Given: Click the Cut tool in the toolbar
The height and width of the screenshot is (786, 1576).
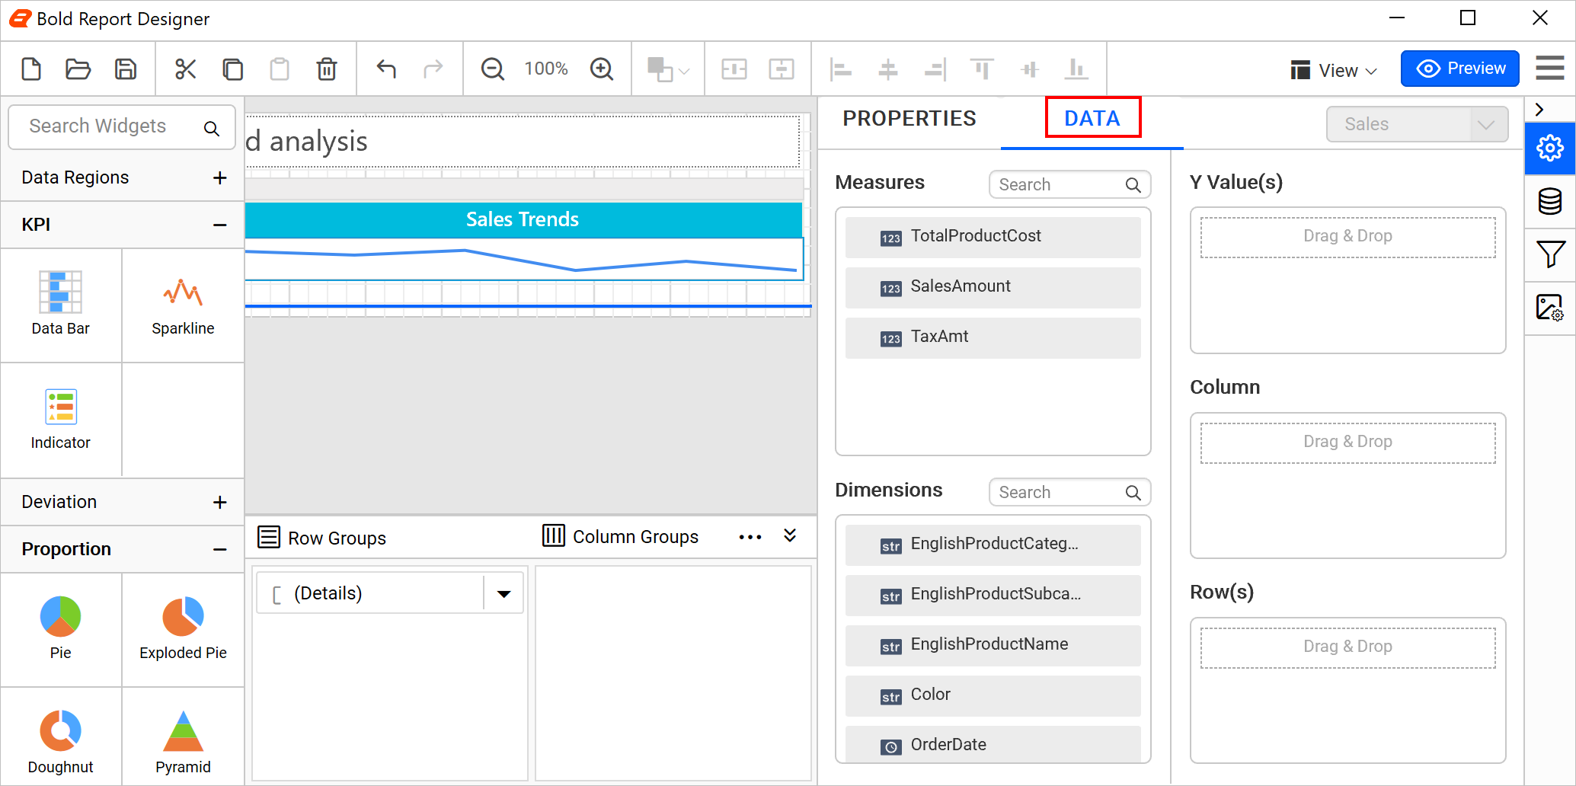Looking at the screenshot, I should pyautogui.click(x=186, y=69).
